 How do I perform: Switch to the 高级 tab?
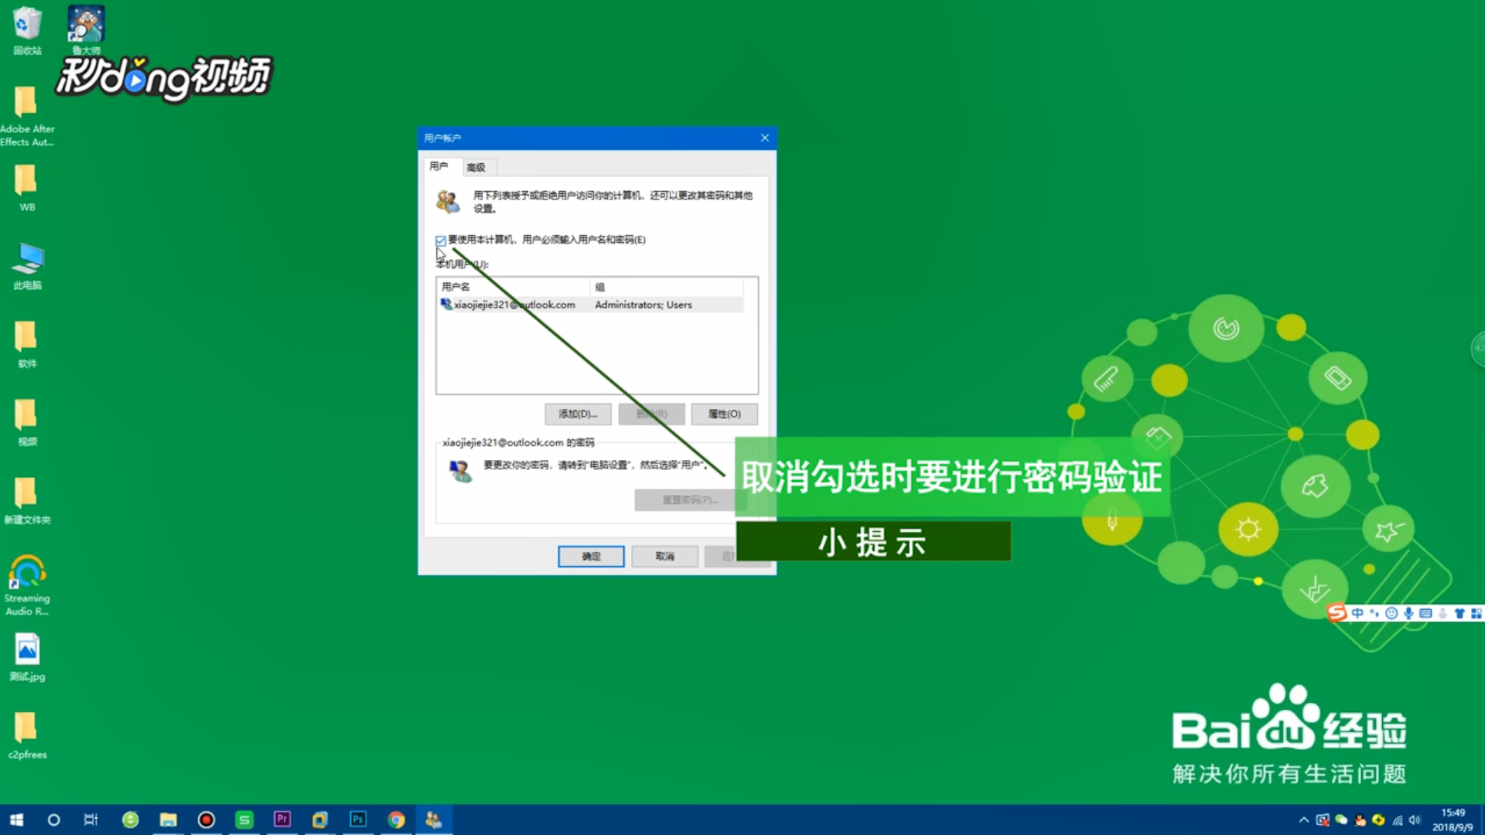point(476,167)
